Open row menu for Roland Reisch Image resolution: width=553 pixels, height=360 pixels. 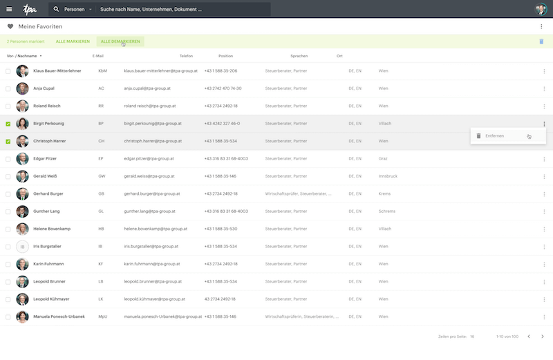pos(544,106)
